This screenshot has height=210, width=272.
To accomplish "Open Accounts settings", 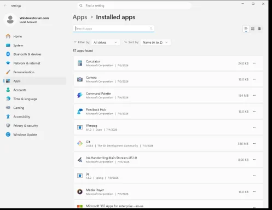I will point(34,90).
